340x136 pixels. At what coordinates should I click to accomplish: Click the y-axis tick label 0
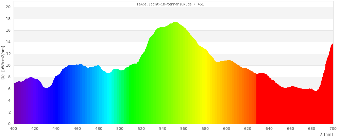click(10, 124)
